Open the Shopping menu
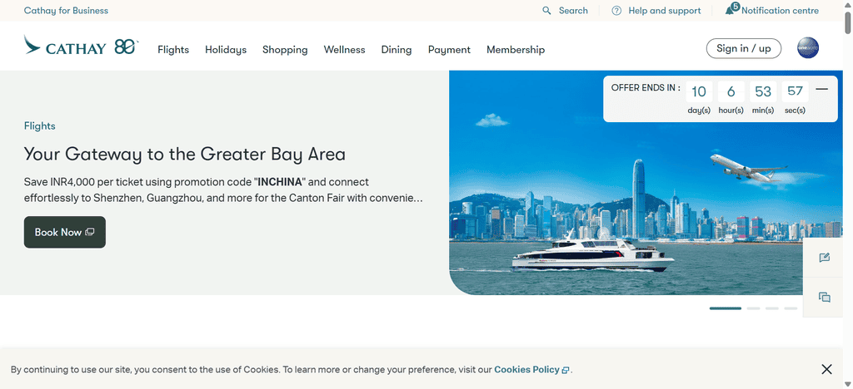853x389 pixels. point(285,49)
